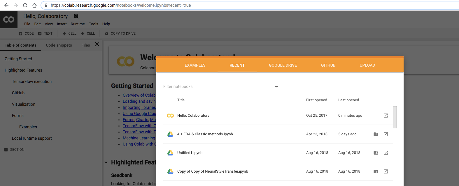The width and height of the screenshot is (459, 186).
Task: Click Drive icon of Untitled1.ipynb row
Action: pyautogui.click(x=170, y=153)
